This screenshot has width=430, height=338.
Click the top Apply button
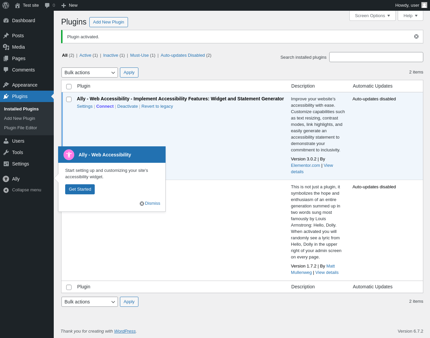click(x=129, y=73)
